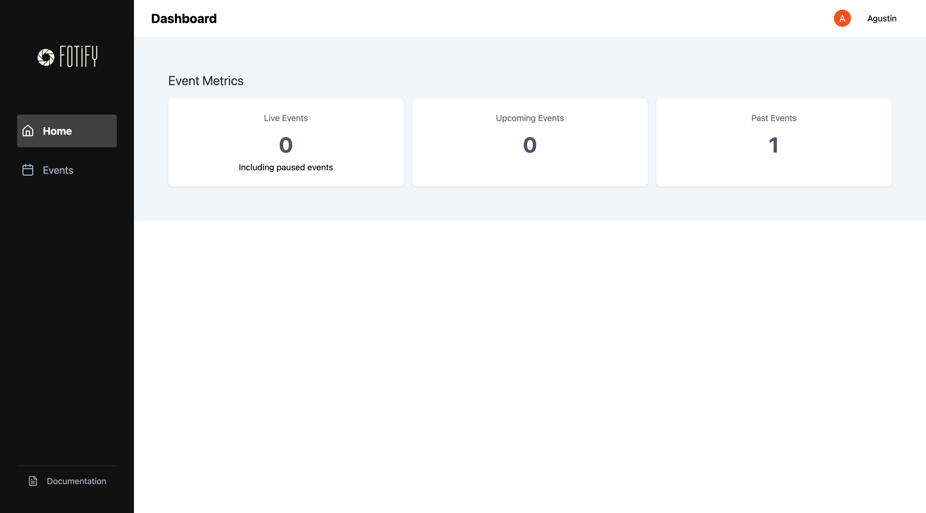This screenshot has width=926, height=513.
Task: Select the Upcoming Events card
Action: click(x=530, y=142)
